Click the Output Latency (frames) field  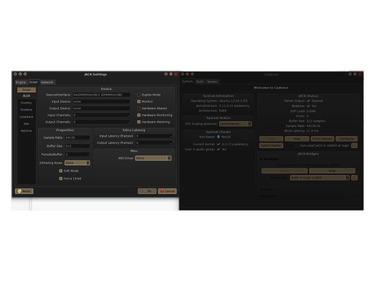pos(154,143)
